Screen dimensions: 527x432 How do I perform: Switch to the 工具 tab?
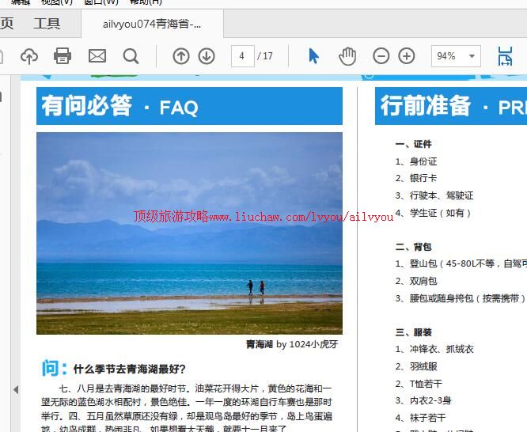click(x=47, y=24)
